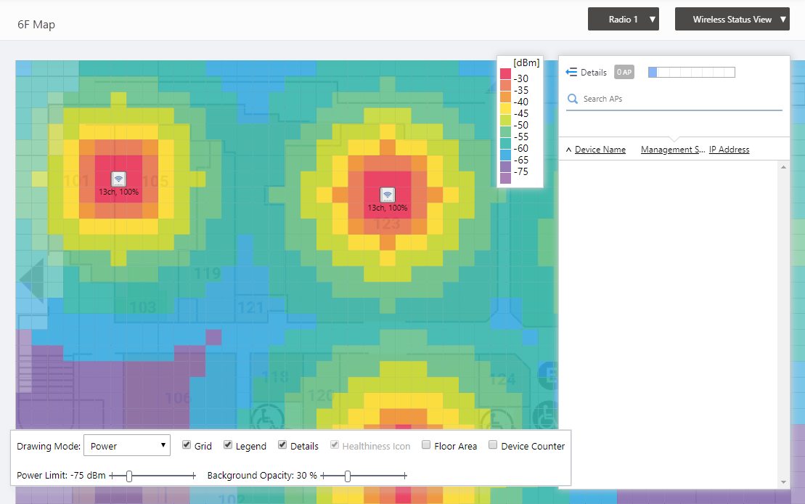Focus the Search APs input field
Viewport: 805px width, 504px height.
[x=679, y=99]
